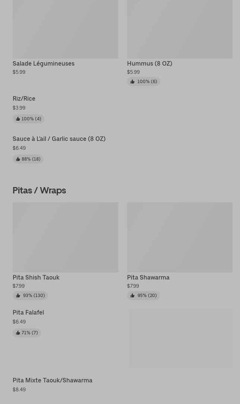240x404 pixels.
Task: Select the Pita Falafel item
Action: [x=28, y=312]
